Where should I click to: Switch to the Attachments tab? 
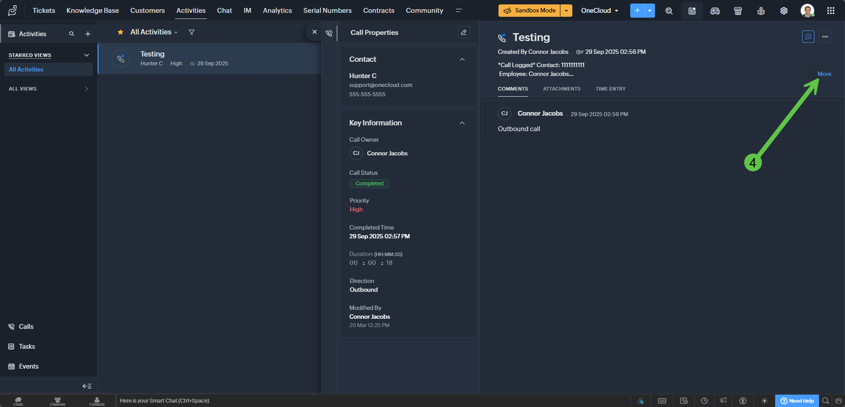pyautogui.click(x=561, y=89)
